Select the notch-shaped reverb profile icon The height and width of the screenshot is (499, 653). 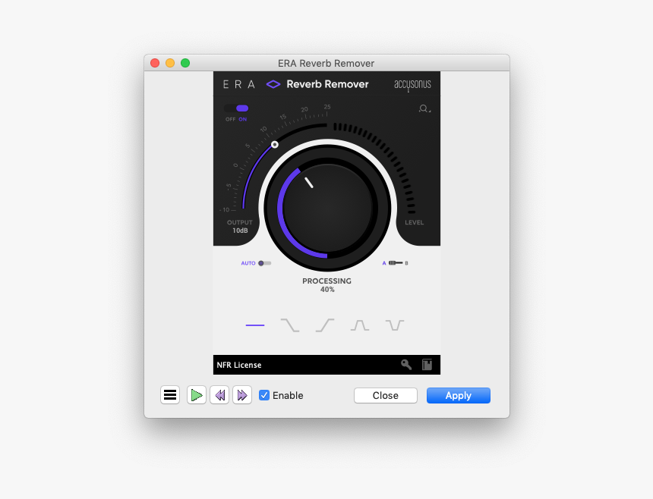[x=394, y=325]
